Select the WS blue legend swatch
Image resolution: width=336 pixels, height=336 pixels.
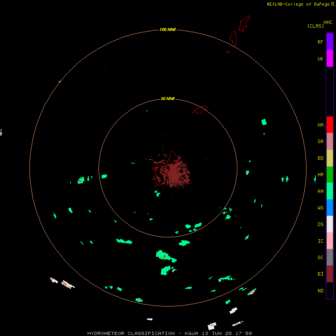tap(330, 208)
